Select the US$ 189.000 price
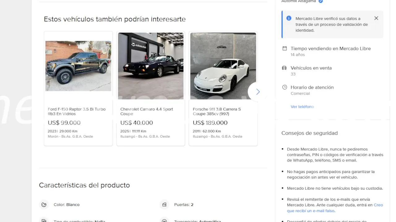 210,123
